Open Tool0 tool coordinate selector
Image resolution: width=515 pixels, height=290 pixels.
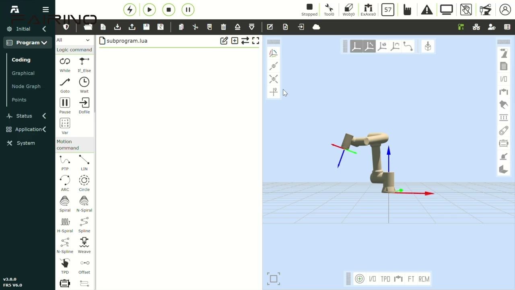[x=329, y=10]
